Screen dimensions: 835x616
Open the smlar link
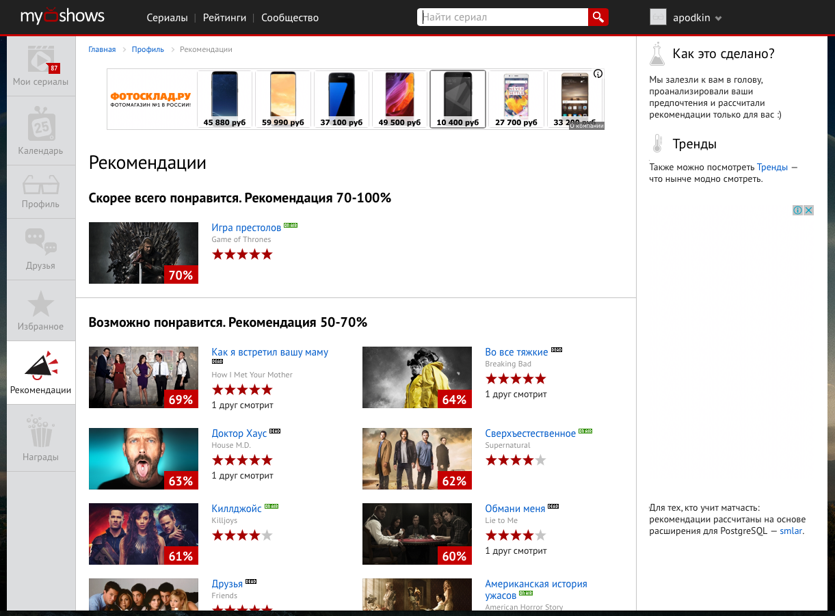tap(791, 531)
